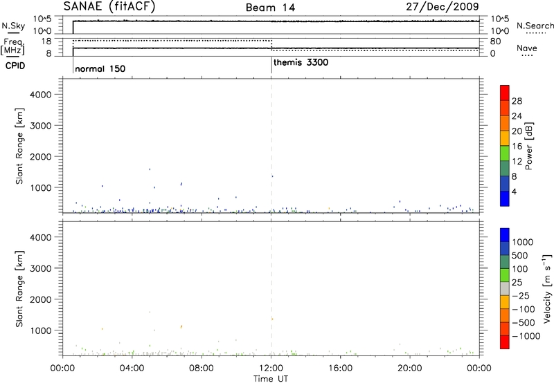The image size is (554, 383).
Task: Click the 'Beam 14' heading
Action: pyautogui.click(x=270, y=8)
